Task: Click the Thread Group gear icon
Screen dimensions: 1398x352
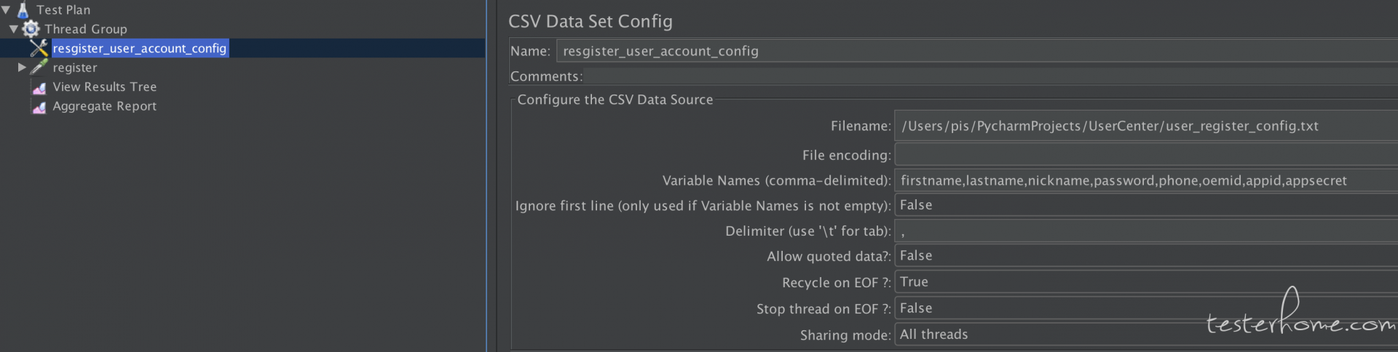Action: click(x=31, y=29)
